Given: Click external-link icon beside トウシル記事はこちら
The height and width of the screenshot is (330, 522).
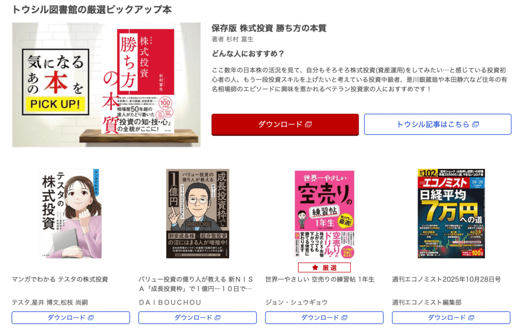Looking at the screenshot, I should click(476, 124).
